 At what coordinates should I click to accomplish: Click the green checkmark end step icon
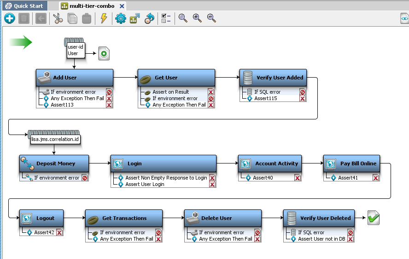[x=374, y=218]
